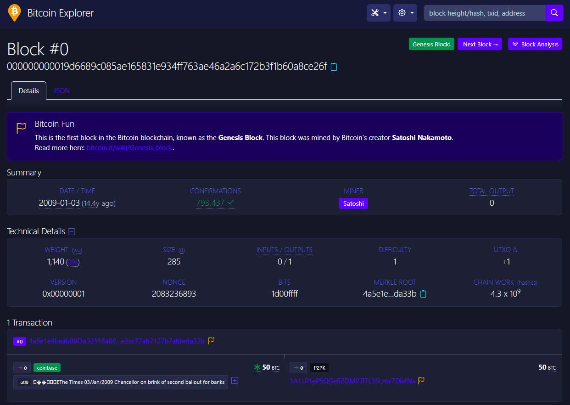570x405 pixels.
Task: Click the green asterisk new-coins icon
Action: click(x=257, y=367)
